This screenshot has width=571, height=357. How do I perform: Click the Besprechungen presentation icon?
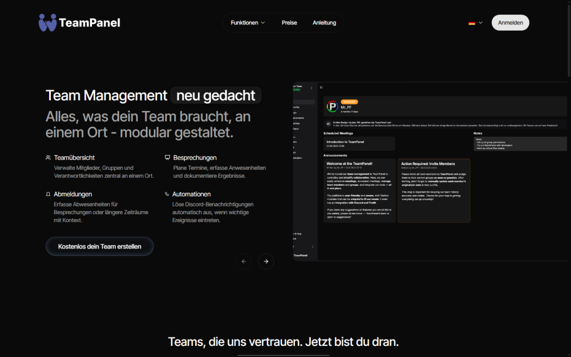coord(167,158)
